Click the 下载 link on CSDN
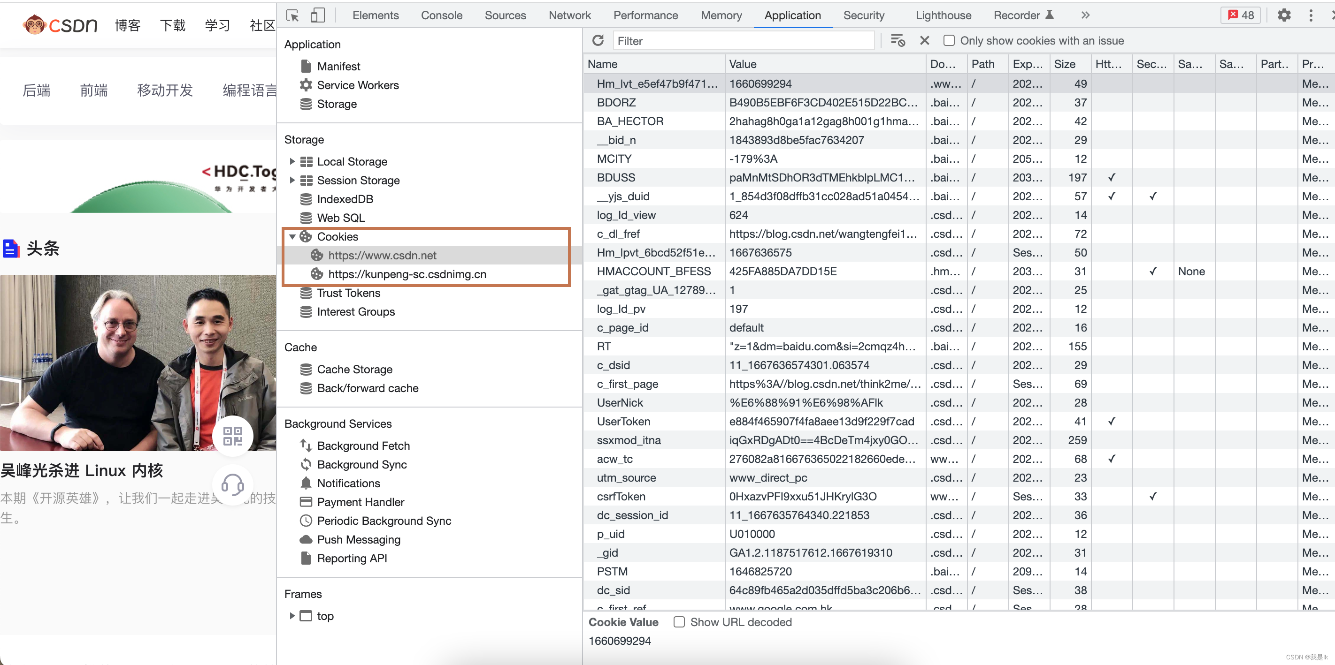 coord(173,25)
